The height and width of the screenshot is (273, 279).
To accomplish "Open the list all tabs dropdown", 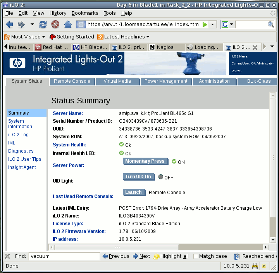I will (x=272, y=47).
